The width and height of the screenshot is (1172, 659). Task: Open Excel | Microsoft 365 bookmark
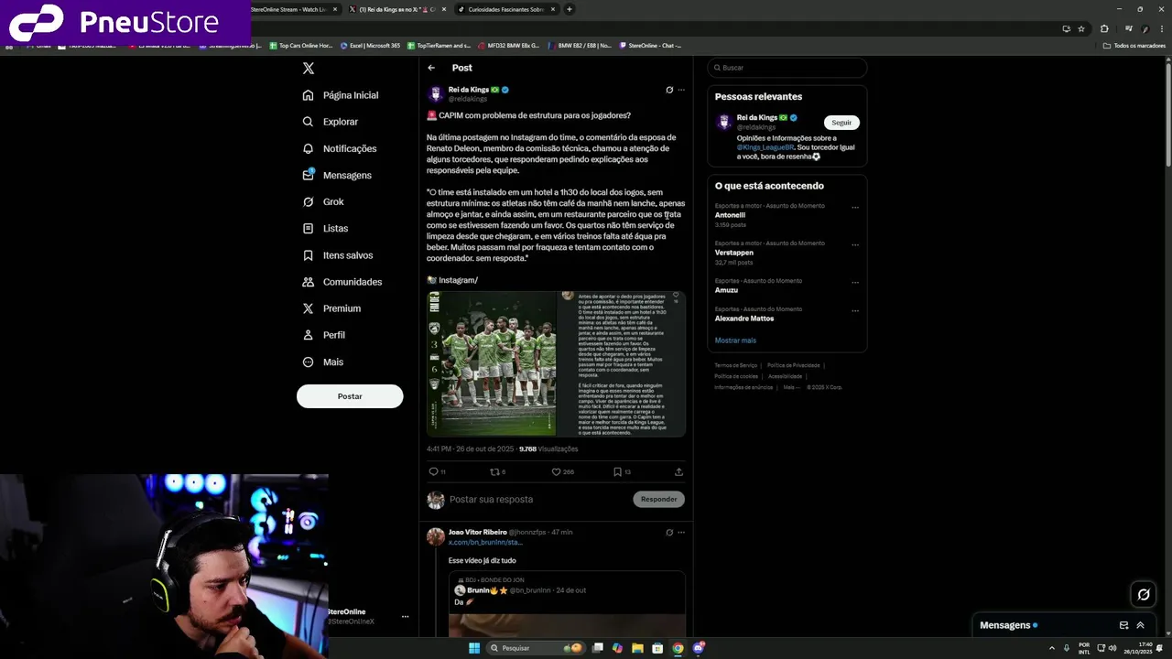click(x=370, y=45)
